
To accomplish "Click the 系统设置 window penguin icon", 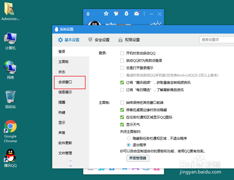I will pos(56,29).
